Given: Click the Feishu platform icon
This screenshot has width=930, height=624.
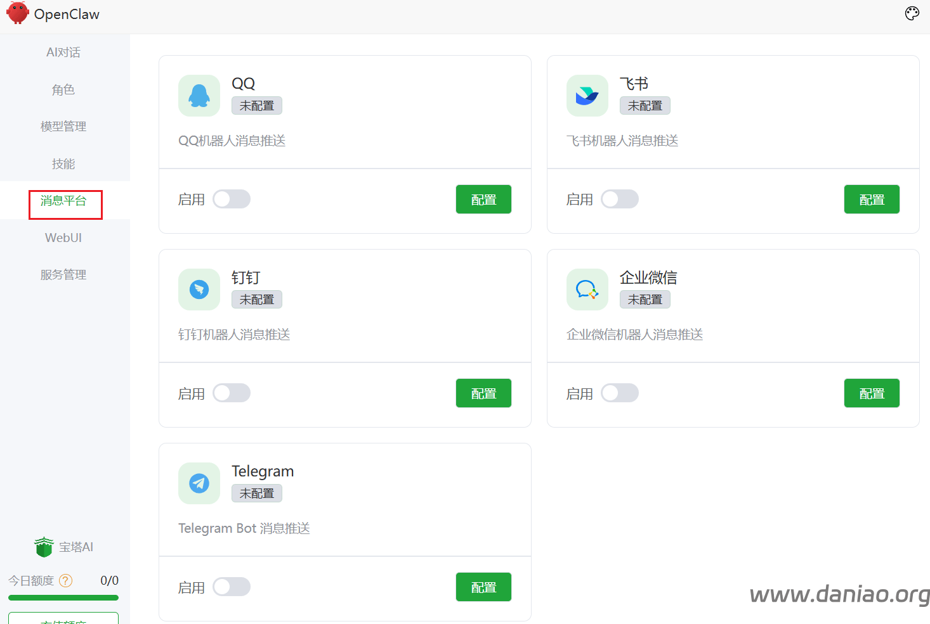Looking at the screenshot, I should coord(587,96).
